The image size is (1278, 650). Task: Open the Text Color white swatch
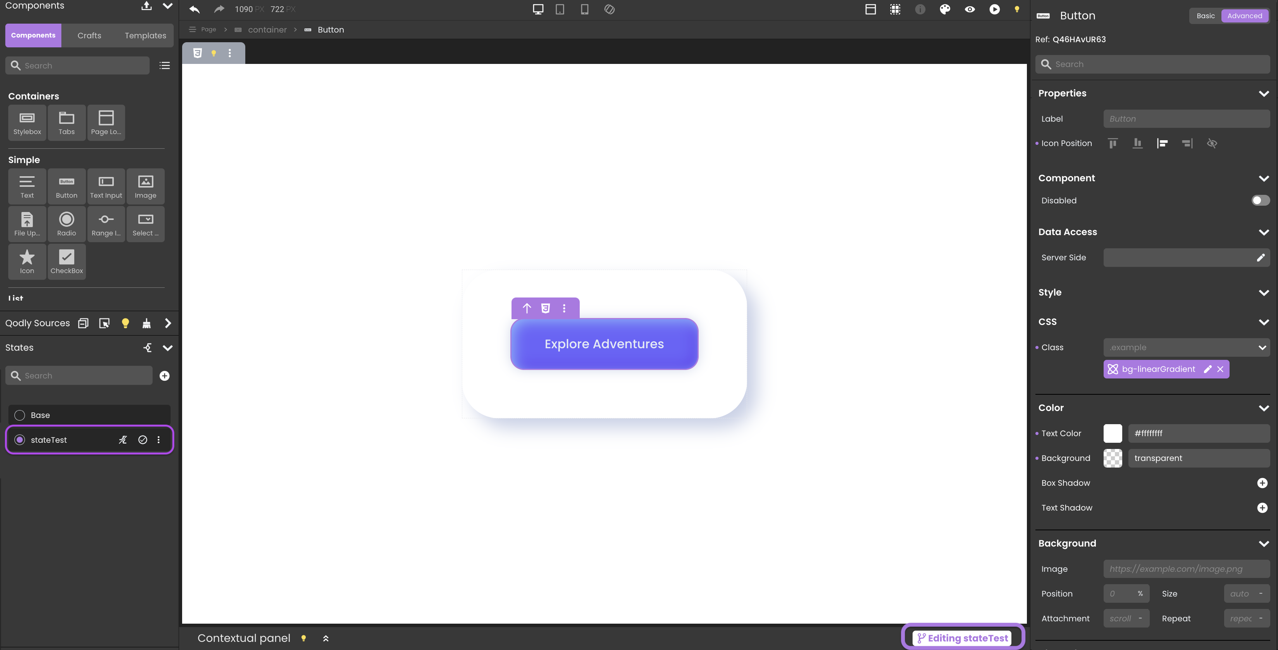(x=1112, y=433)
